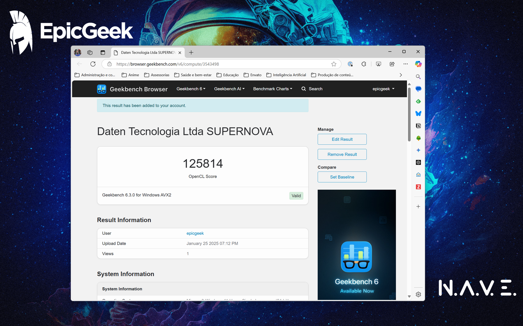Click the Geekbench Browser logo icon

coord(102,89)
